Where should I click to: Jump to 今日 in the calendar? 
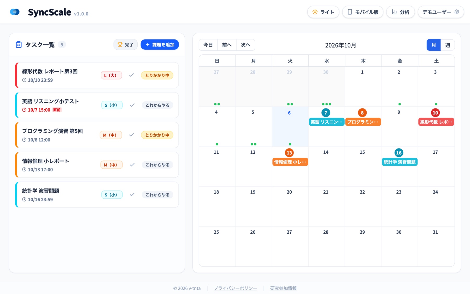click(x=208, y=45)
